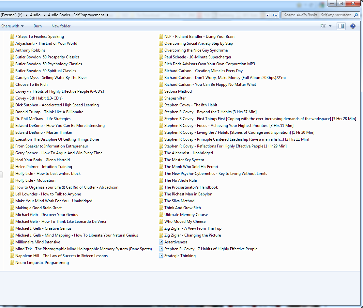
Task: Expand the arrow after (External) (J:)
Action: coord(26,15)
